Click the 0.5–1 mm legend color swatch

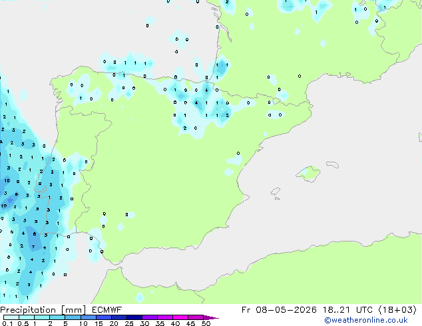click(27, 317)
